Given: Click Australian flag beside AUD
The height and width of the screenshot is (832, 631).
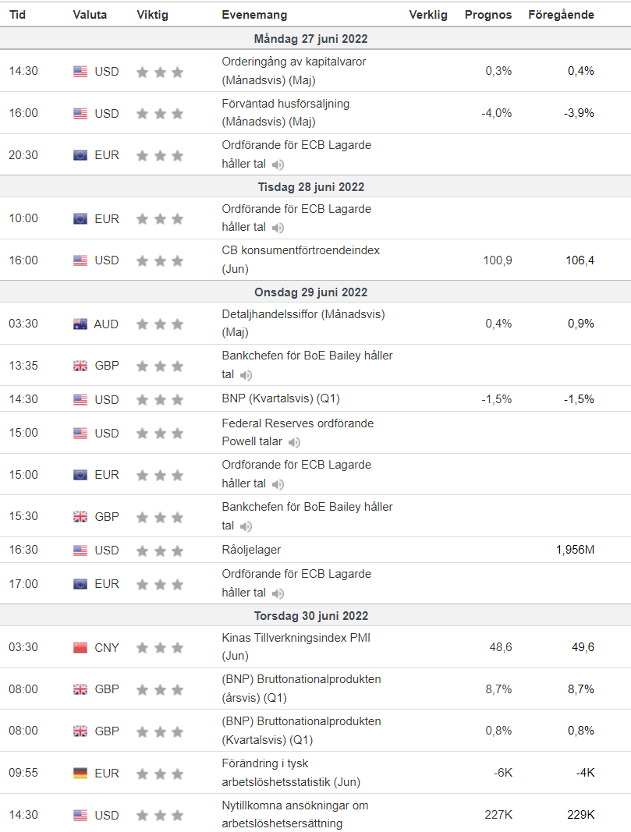Looking at the screenshot, I should [80, 324].
